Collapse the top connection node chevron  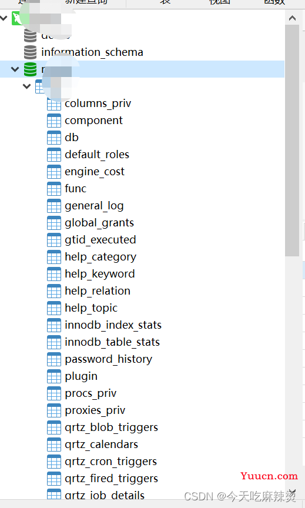tap(4, 18)
